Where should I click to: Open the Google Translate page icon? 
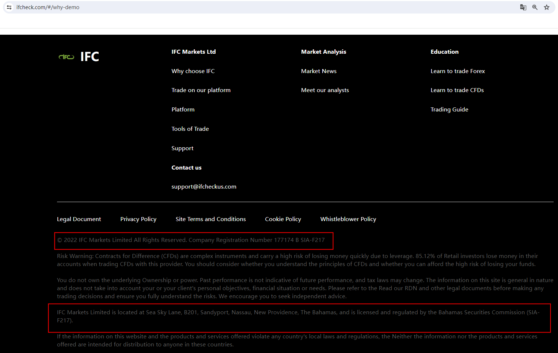pyautogui.click(x=523, y=7)
